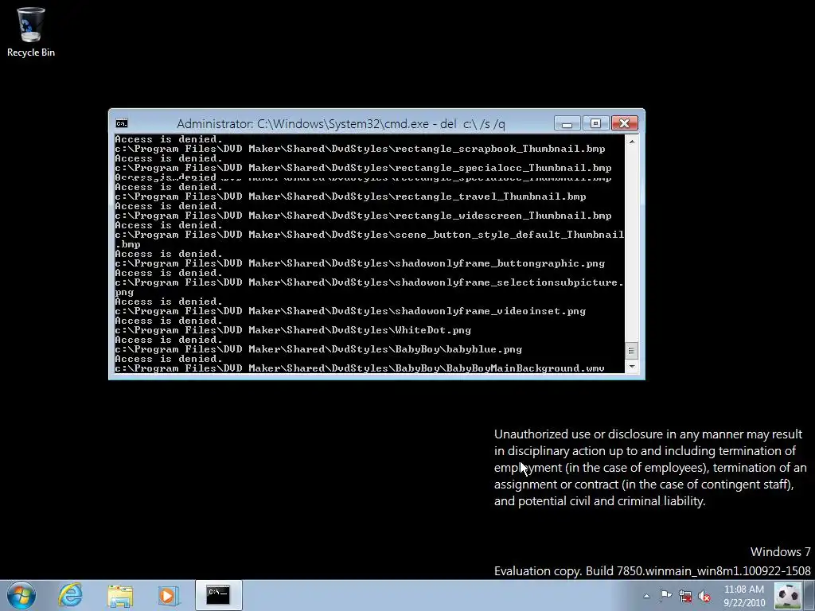This screenshot has width=815, height=611.
Task: Click the BabyBoy\babyblue.png line
Action: click(318, 350)
